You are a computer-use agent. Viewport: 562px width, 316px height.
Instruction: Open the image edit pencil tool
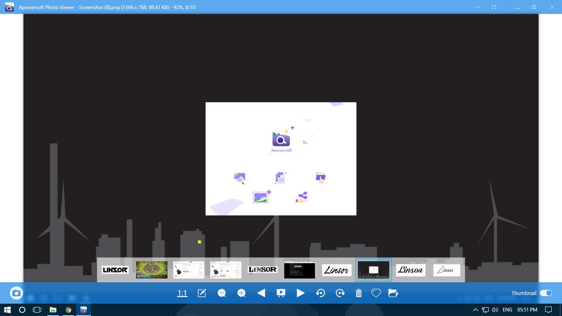click(x=202, y=293)
